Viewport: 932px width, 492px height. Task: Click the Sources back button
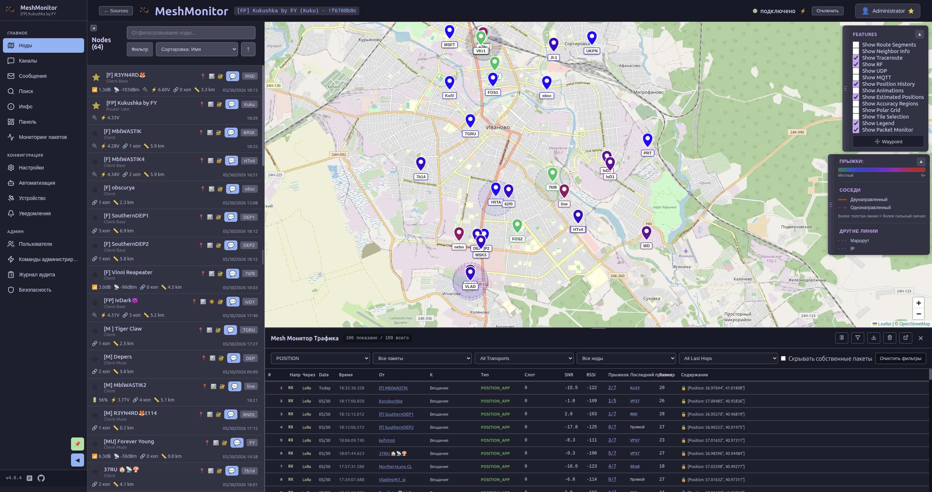coord(116,11)
